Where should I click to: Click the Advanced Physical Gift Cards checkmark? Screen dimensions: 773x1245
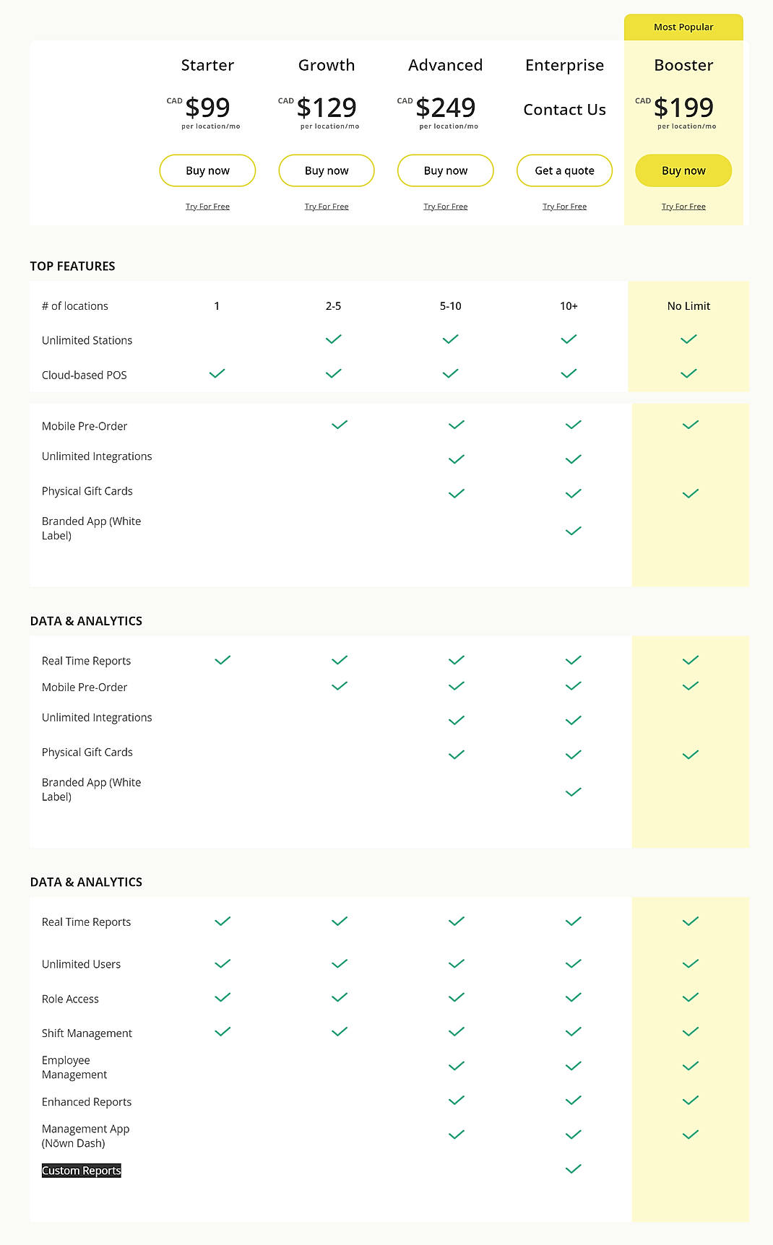pos(455,493)
